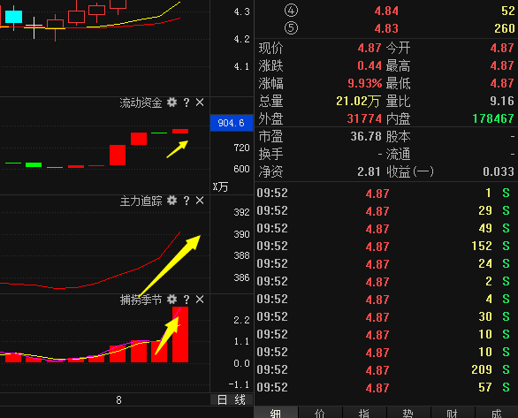
Task: Open settings gear for 主力追踪 indicator
Action: coord(171,201)
